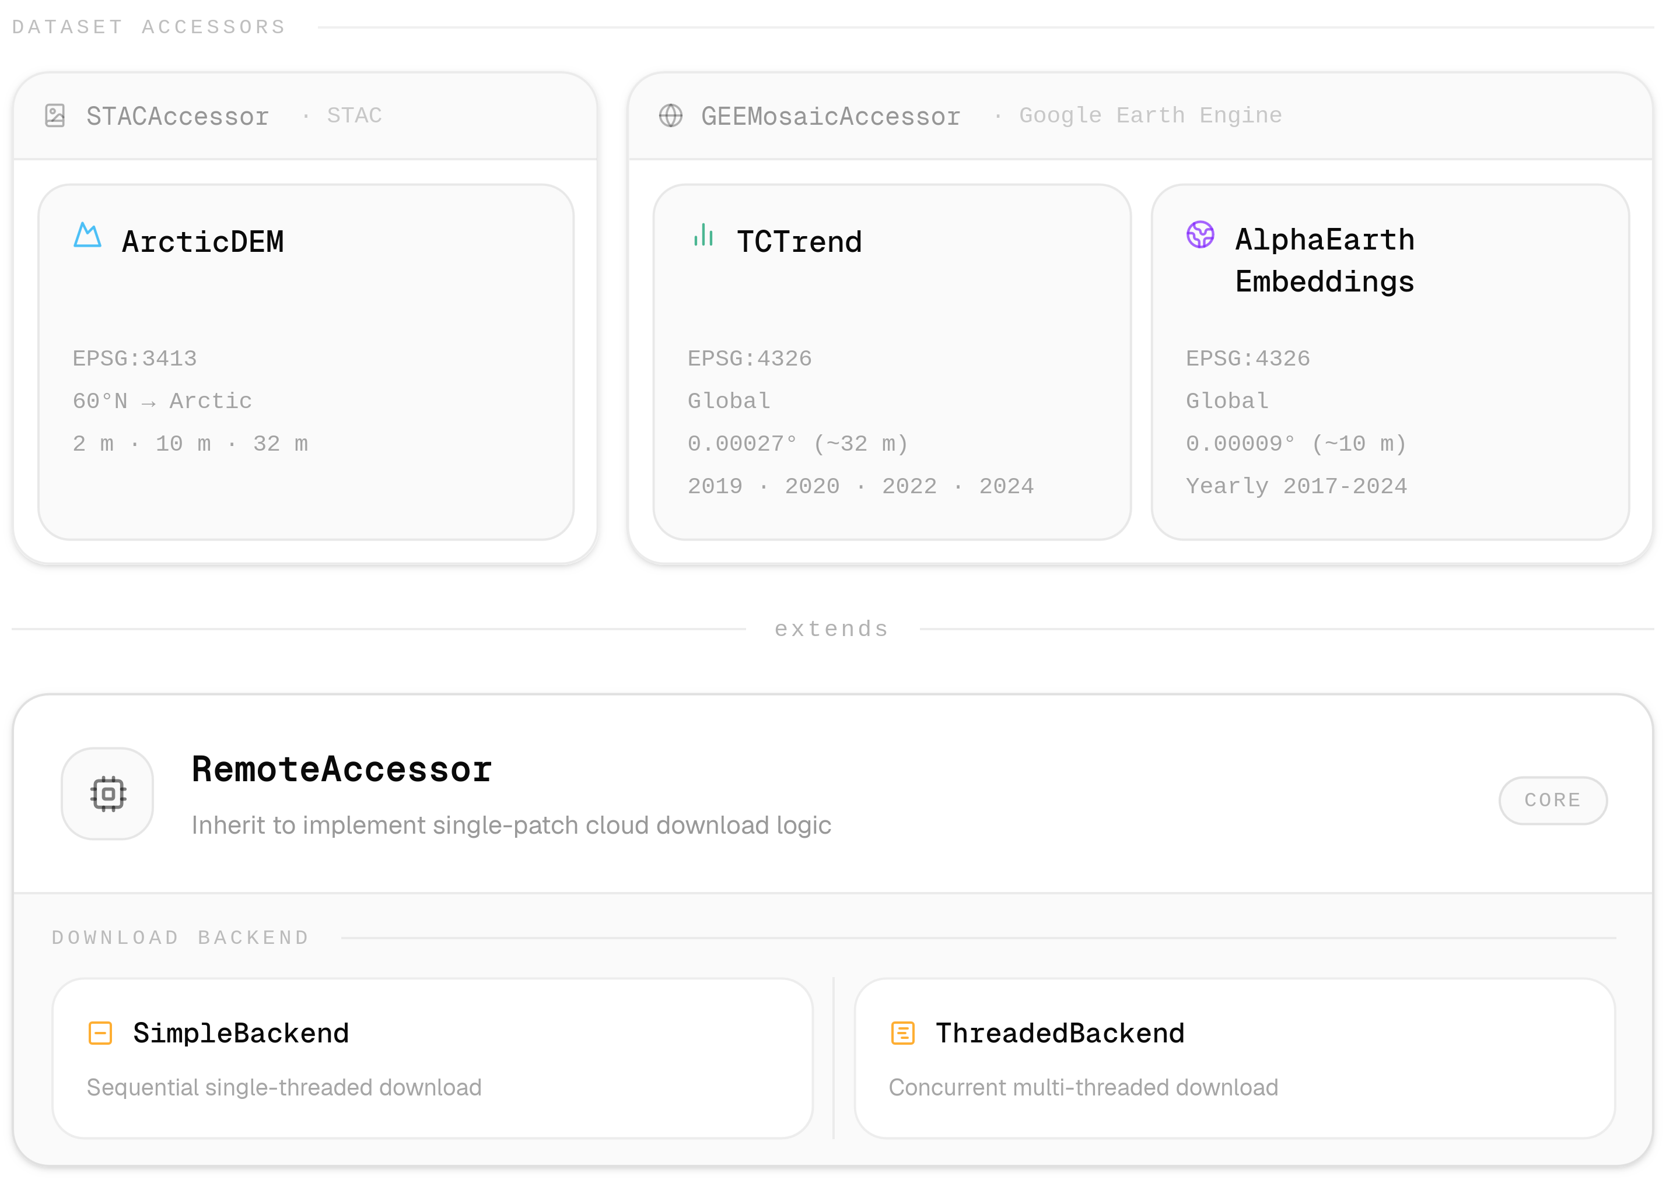Click 'Concurrent multi-threaded download' description
Screen dimensions: 1666x1180
[1084, 1088]
